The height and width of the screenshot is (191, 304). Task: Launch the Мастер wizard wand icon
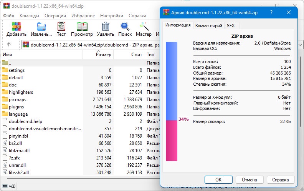point(144,27)
